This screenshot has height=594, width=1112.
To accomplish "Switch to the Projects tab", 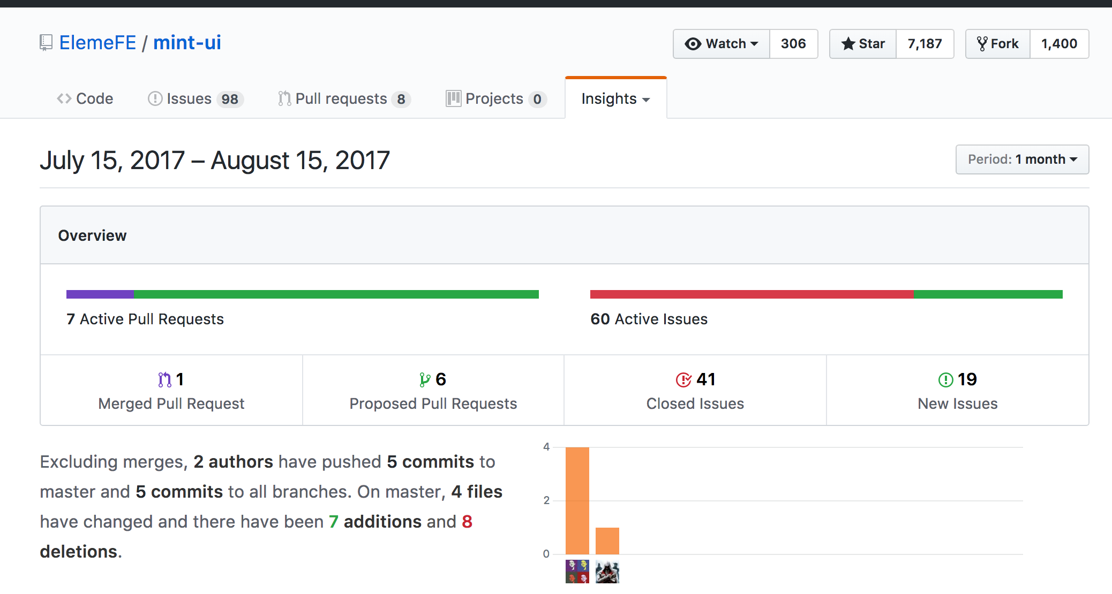I will click(496, 98).
